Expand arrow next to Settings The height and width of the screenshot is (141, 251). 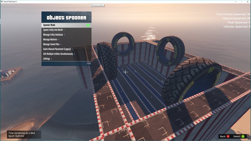51,59
